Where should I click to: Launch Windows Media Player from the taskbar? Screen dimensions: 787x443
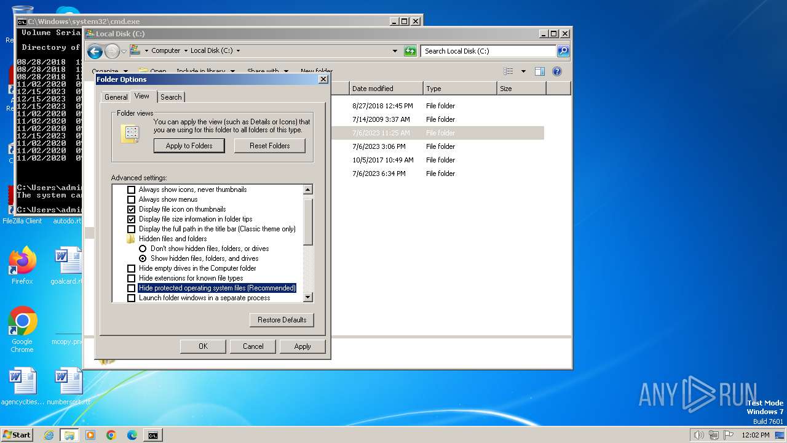coord(90,435)
